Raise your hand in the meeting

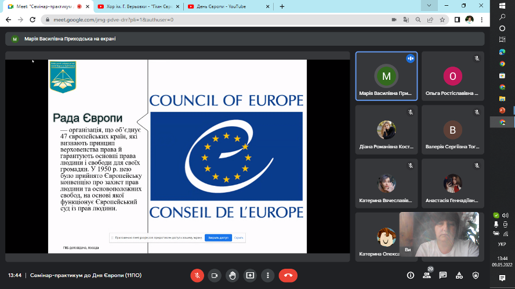[x=233, y=275]
